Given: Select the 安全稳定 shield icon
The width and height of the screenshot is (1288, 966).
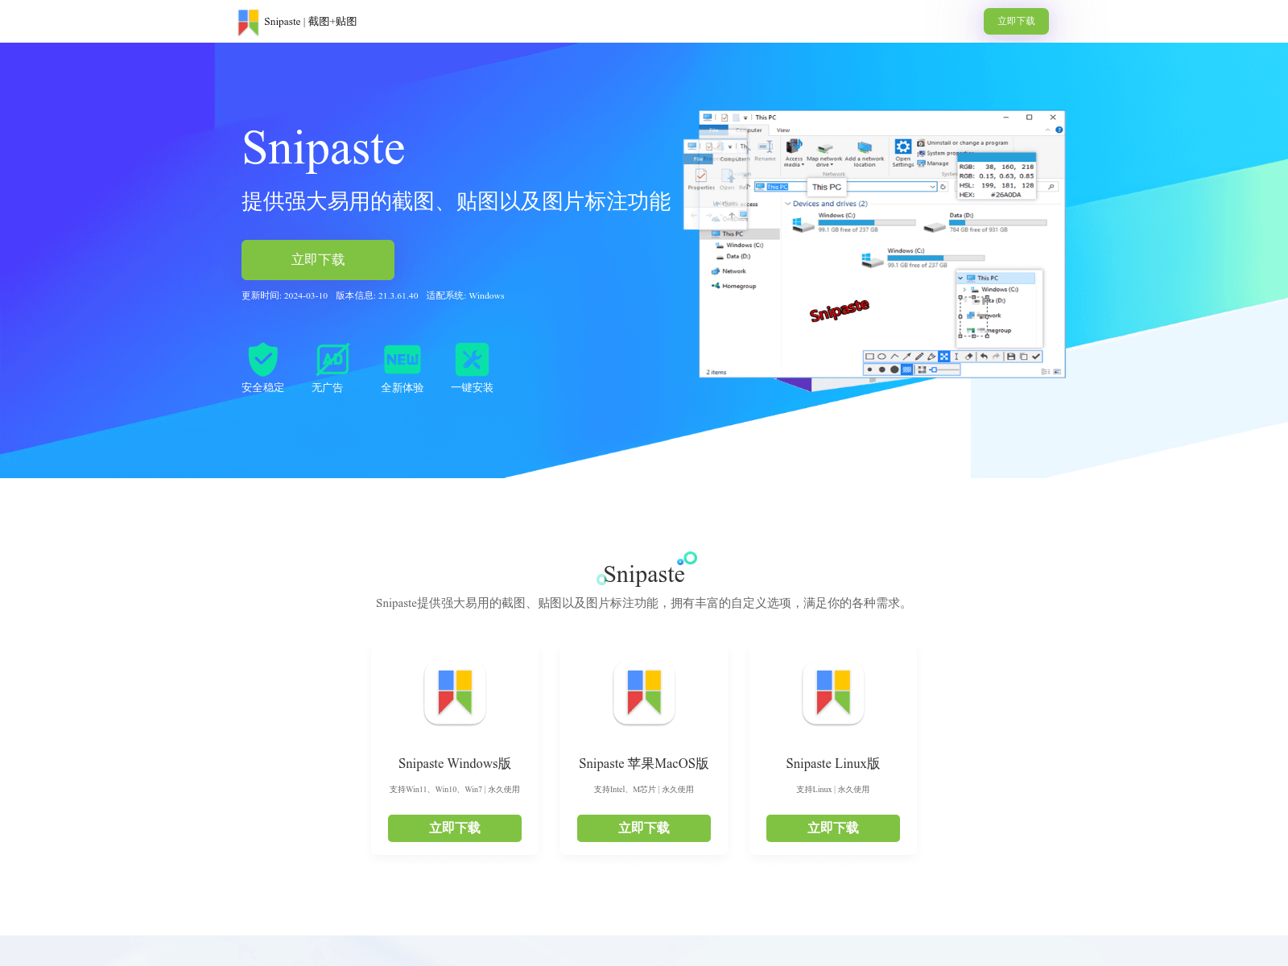Looking at the screenshot, I should point(263,359).
